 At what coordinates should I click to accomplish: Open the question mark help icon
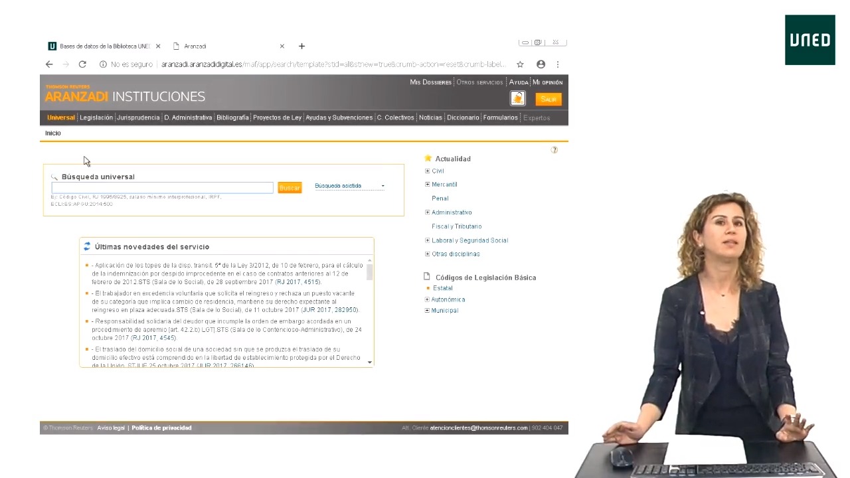tap(554, 150)
